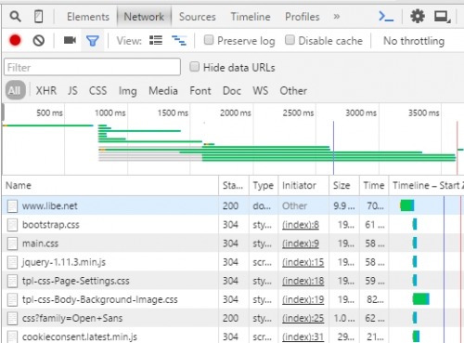The width and height of the screenshot is (464, 343).
Task: Click the dock-side window icon
Action: click(442, 17)
